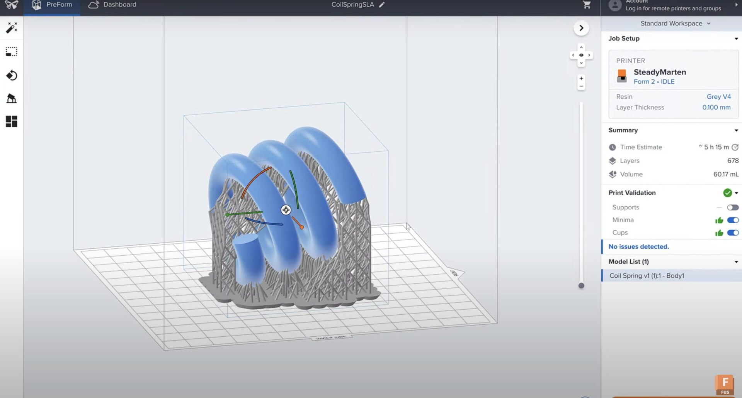Open the Layout tool

[12, 121]
